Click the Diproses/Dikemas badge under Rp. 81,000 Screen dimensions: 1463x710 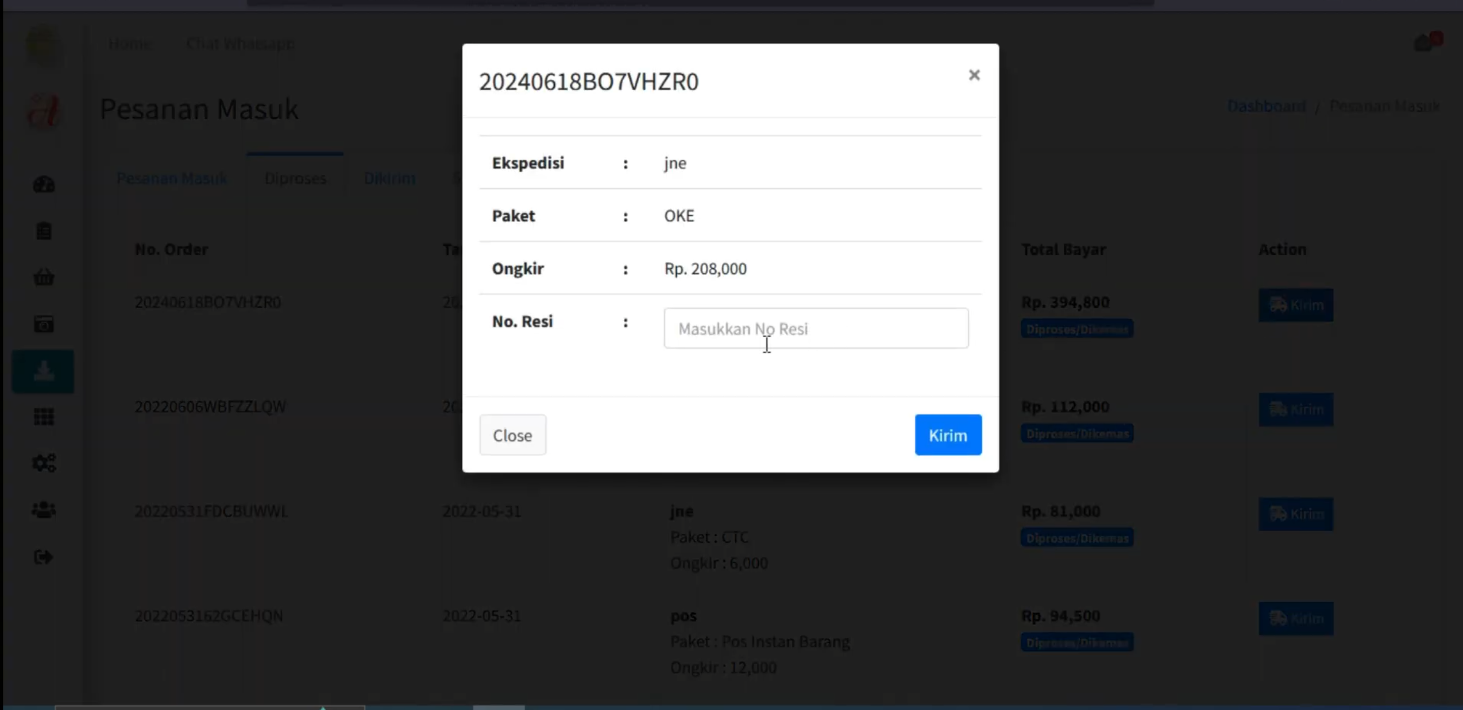[1077, 538]
